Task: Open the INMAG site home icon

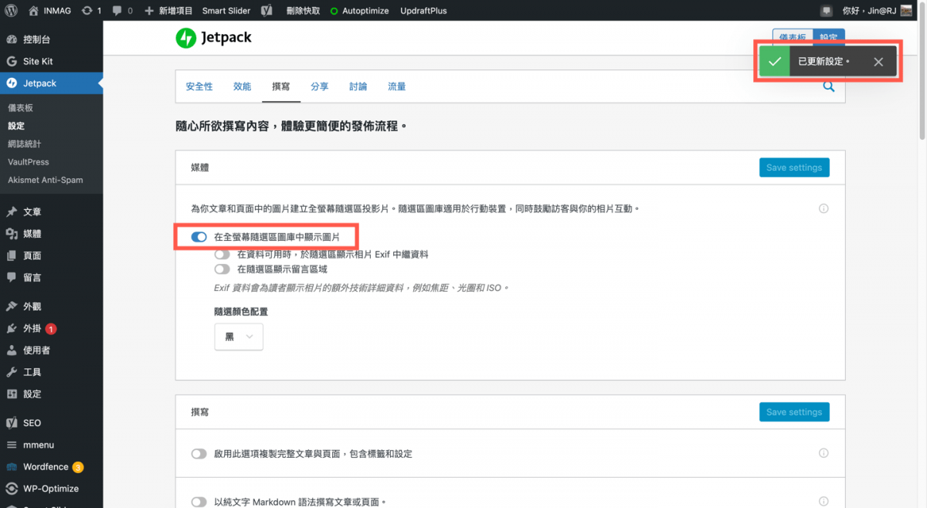Action: 34,11
